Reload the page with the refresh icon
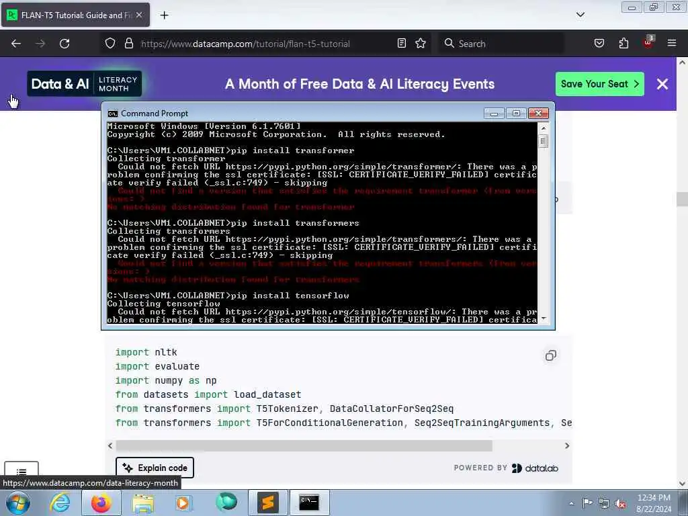 coord(64,44)
